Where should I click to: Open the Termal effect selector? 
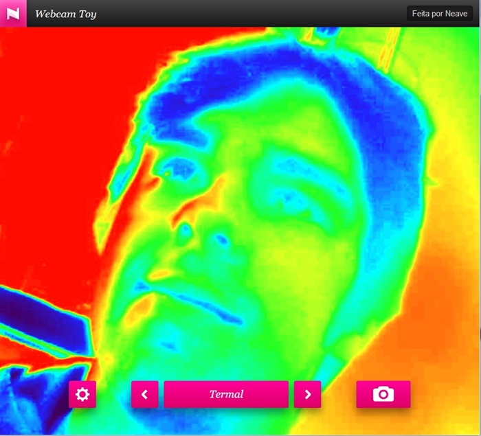point(226,394)
